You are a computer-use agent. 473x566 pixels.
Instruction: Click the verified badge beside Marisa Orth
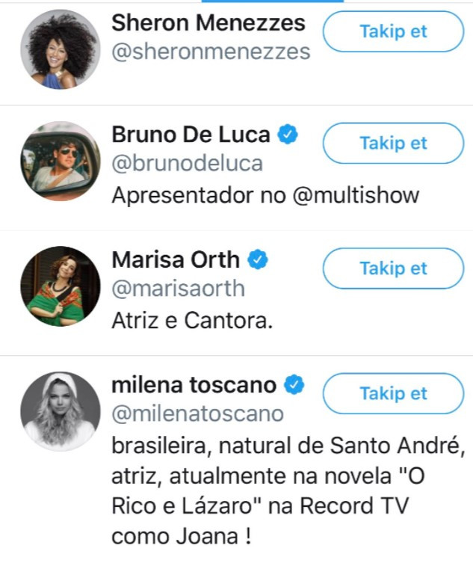[259, 260]
